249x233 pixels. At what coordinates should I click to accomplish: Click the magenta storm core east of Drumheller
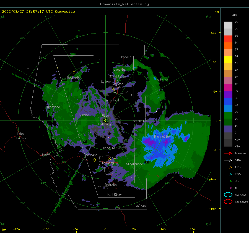click(x=186, y=139)
